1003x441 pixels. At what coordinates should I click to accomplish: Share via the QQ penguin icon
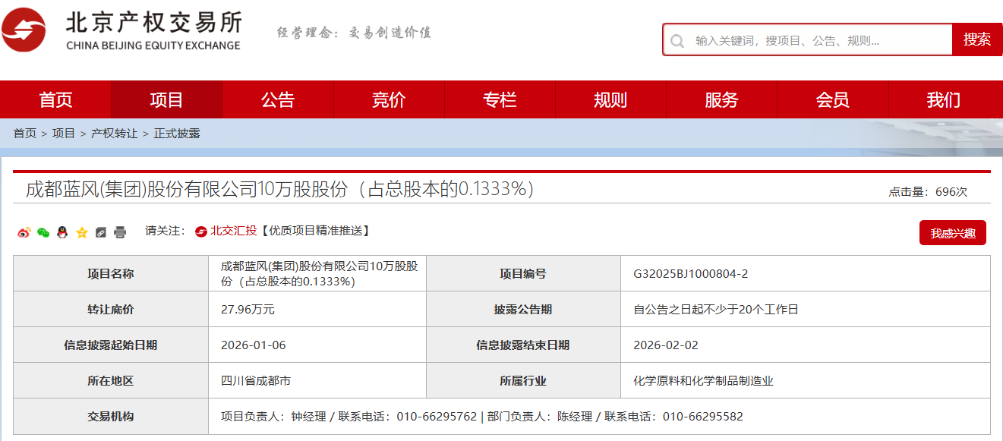coord(62,233)
